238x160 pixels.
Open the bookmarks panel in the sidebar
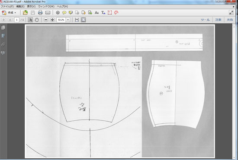(3, 36)
